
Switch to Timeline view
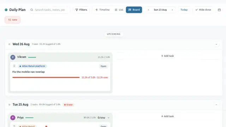(102, 10)
